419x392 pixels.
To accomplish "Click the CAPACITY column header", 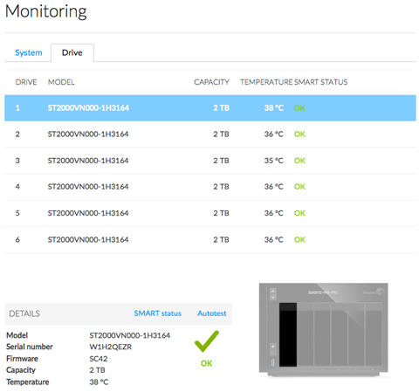I will pyautogui.click(x=211, y=82).
